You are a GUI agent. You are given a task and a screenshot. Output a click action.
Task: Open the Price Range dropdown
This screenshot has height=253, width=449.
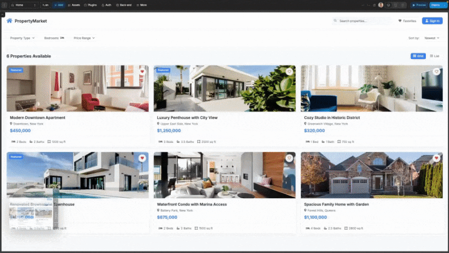point(84,38)
